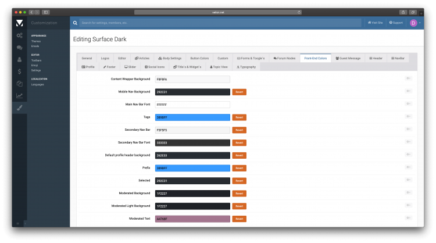The height and width of the screenshot is (243, 436).
Task: Reload page using the address bar icon
Action: pos(299,12)
